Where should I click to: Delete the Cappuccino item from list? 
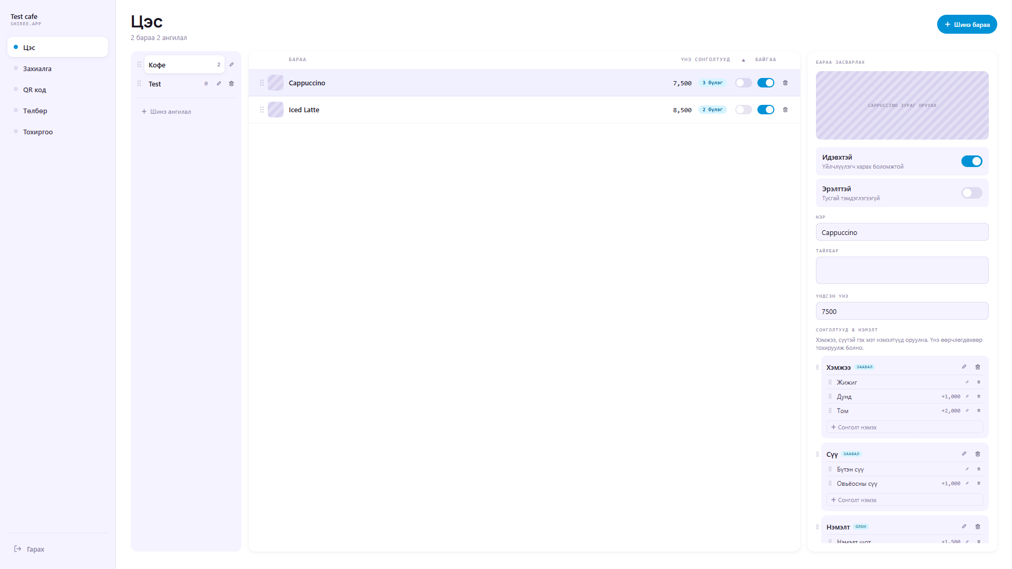click(785, 83)
